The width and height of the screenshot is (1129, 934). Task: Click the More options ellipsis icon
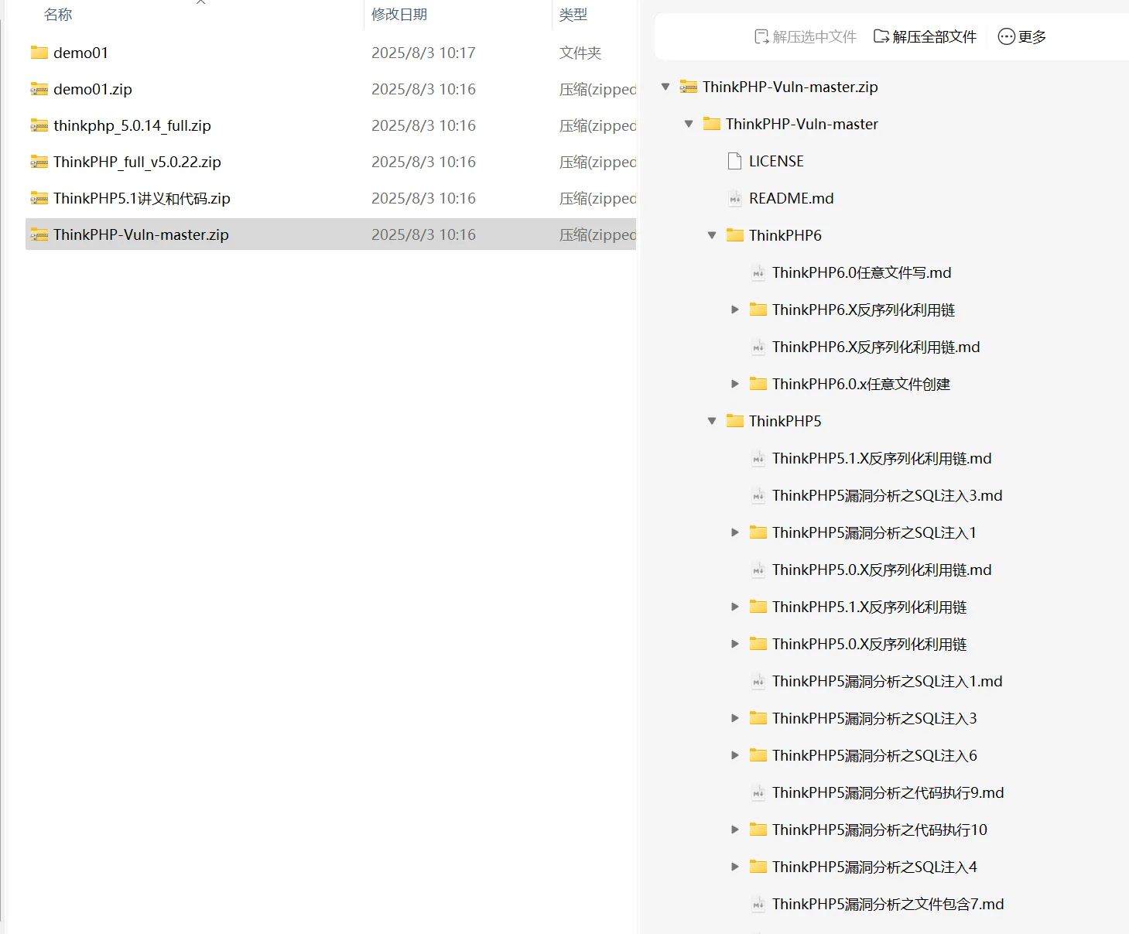(x=1006, y=36)
